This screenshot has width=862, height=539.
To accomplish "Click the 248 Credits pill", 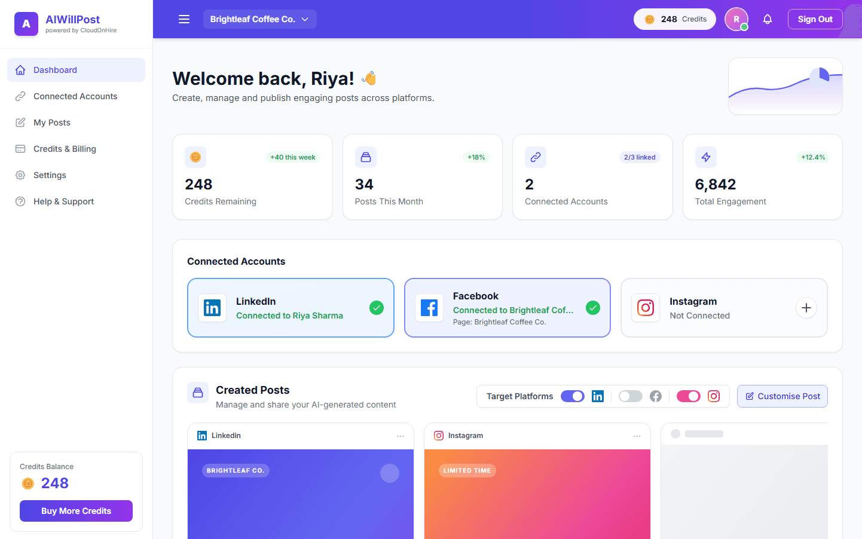I will click(x=675, y=19).
